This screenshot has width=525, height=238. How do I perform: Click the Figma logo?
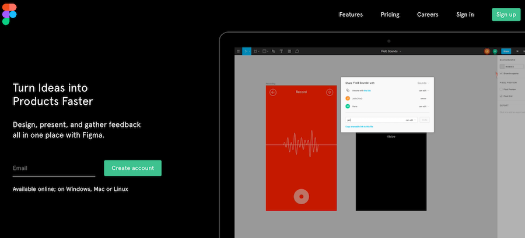9,14
